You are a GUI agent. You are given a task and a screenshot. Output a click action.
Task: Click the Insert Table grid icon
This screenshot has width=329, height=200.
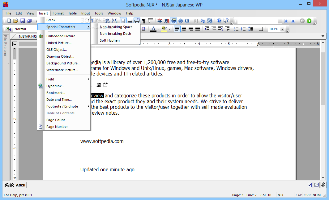click(261, 29)
